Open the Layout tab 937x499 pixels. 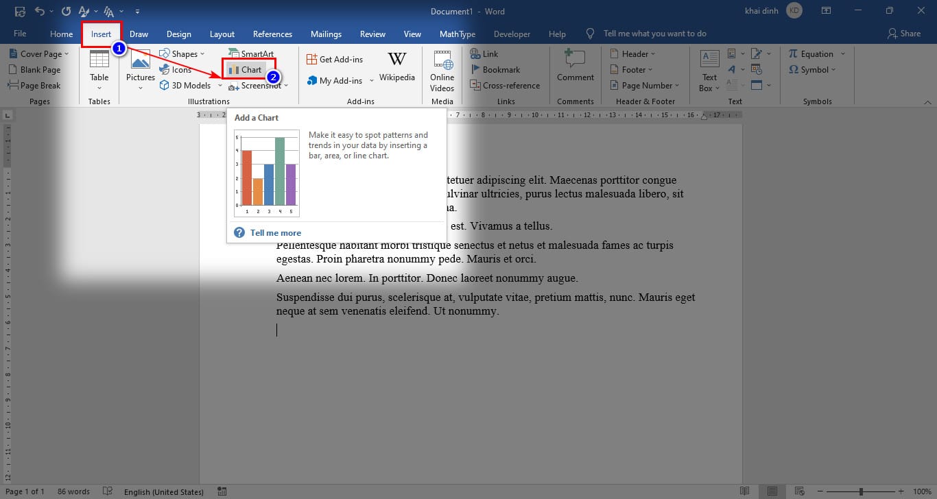point(222,34)
